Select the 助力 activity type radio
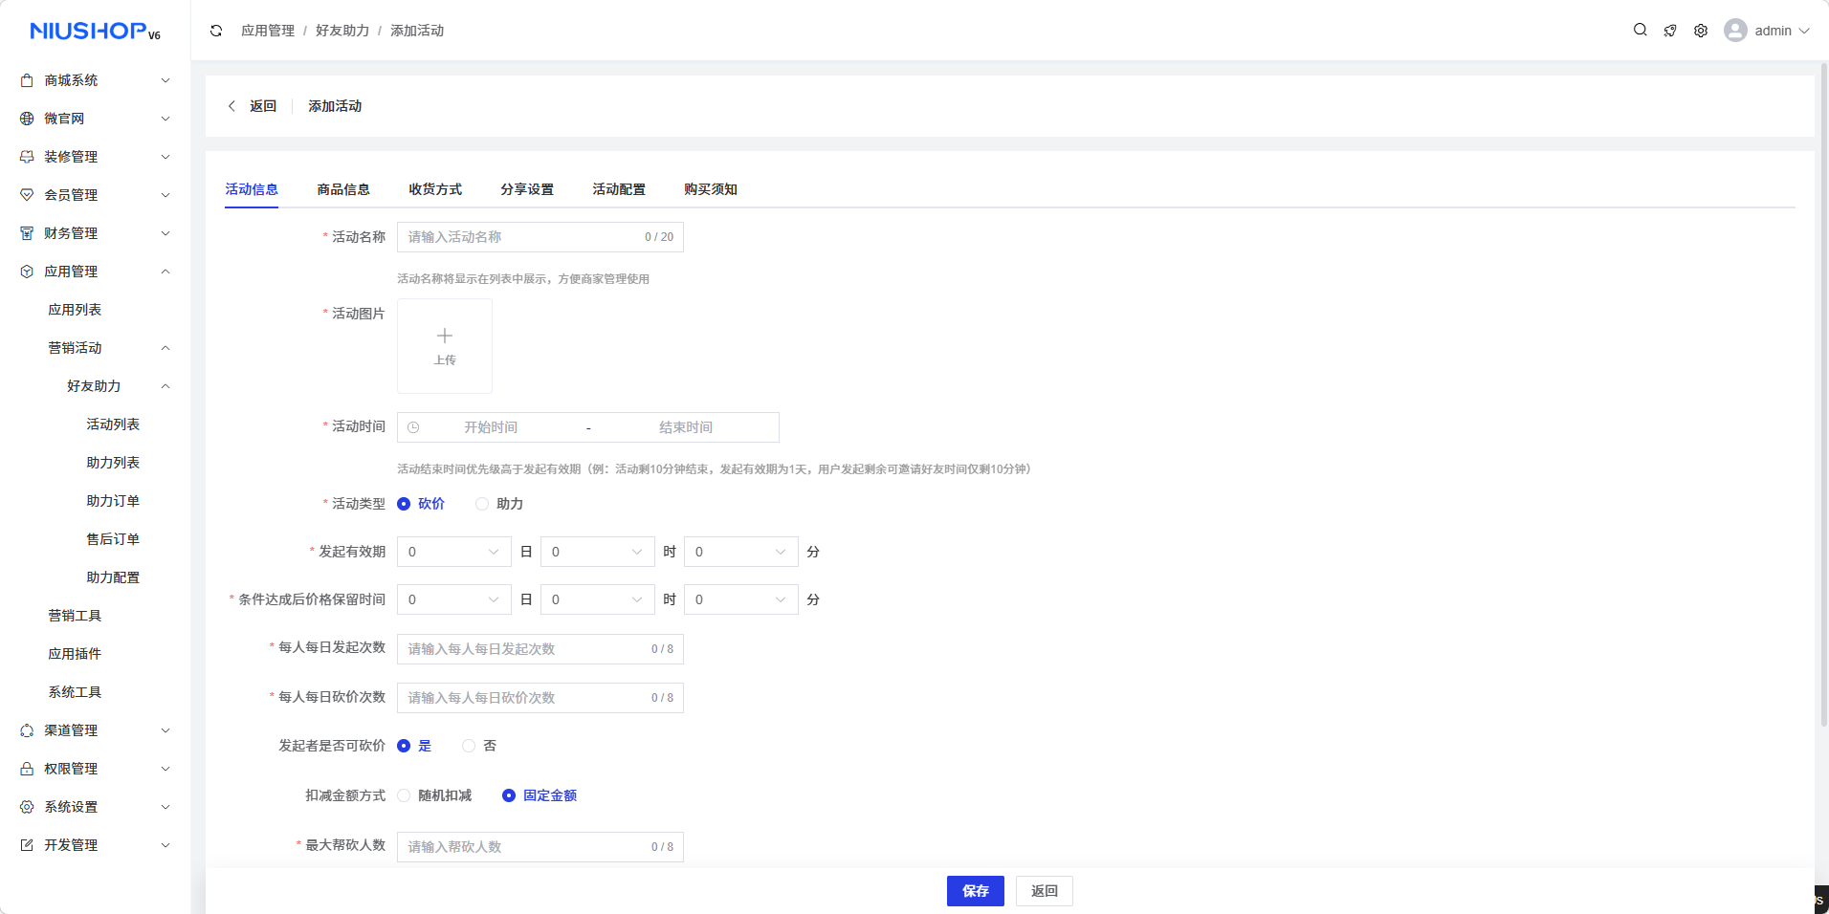1829x914 pixels. (482, 504)
